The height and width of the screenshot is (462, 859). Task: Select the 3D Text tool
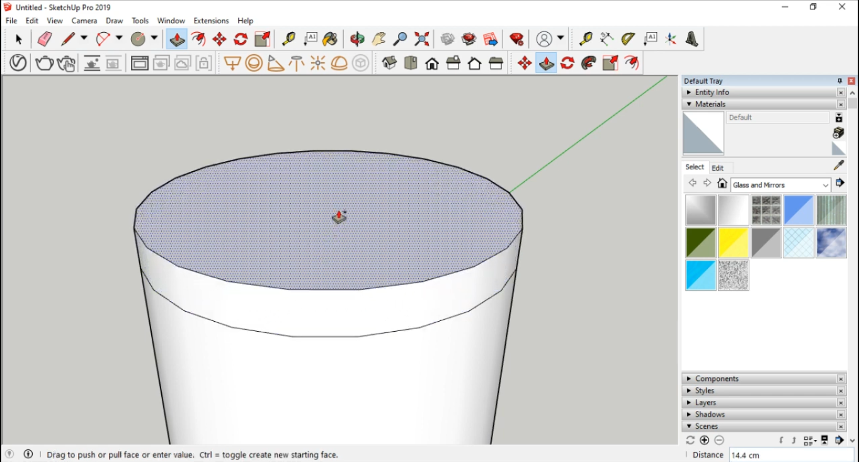pos(692,40)
